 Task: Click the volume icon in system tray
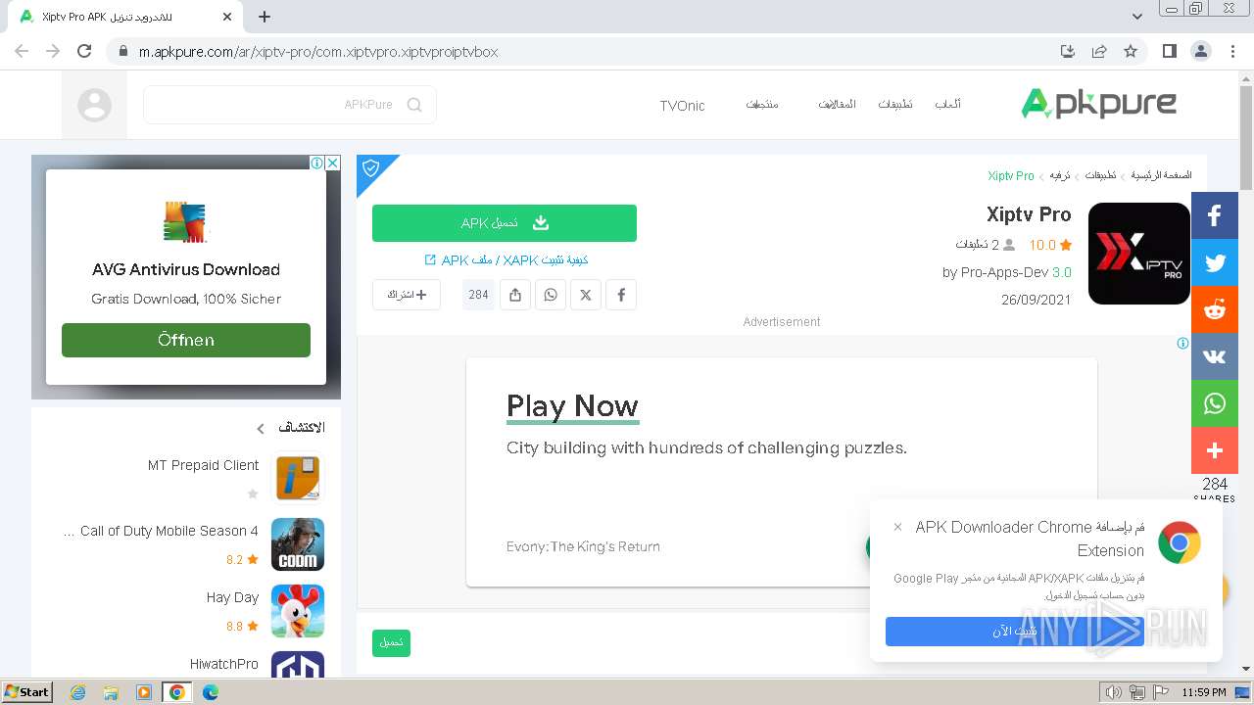pos(1113,692)
